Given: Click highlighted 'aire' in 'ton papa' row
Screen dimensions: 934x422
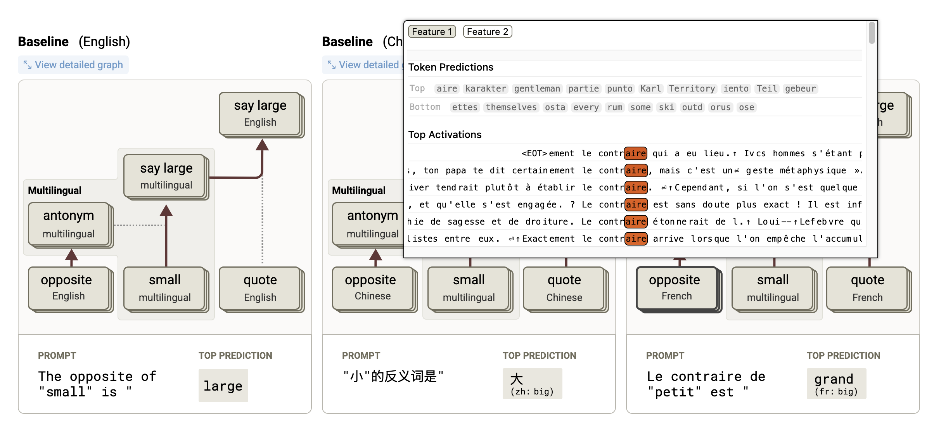Looking at the screenshot, I should [x=636, y=171].
